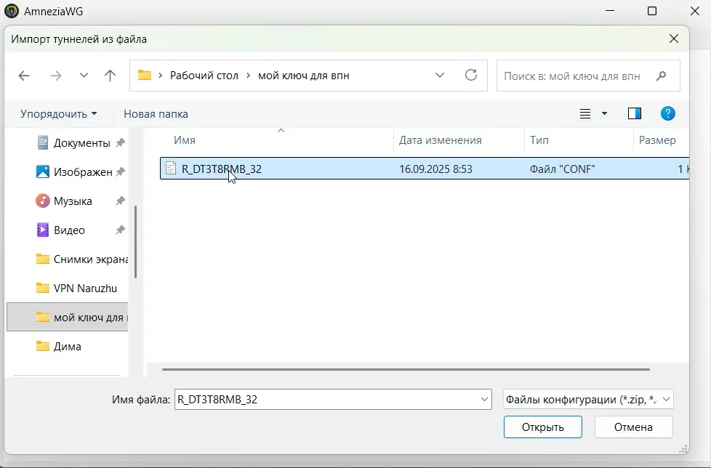
Task: Open the file type filter dropdown
Action: point(588,399)
